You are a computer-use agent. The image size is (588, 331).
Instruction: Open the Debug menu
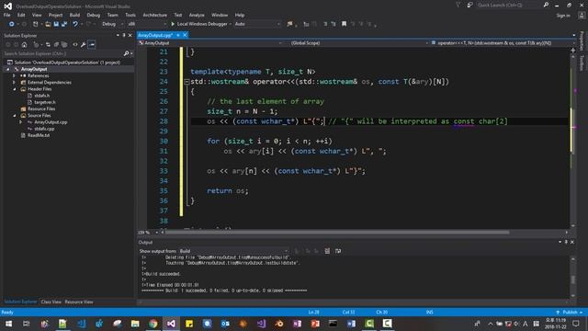point(94,15)
